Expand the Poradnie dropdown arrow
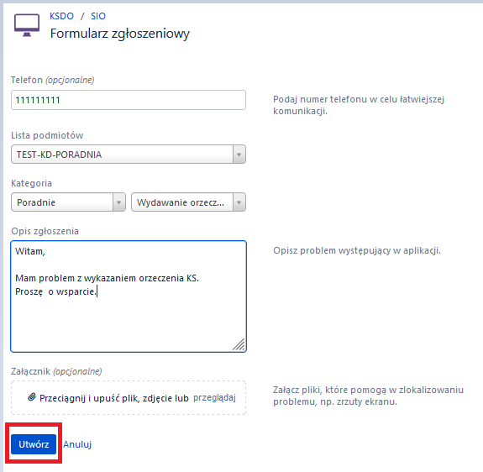The image size is (483, 472). (x=119, y=202)
